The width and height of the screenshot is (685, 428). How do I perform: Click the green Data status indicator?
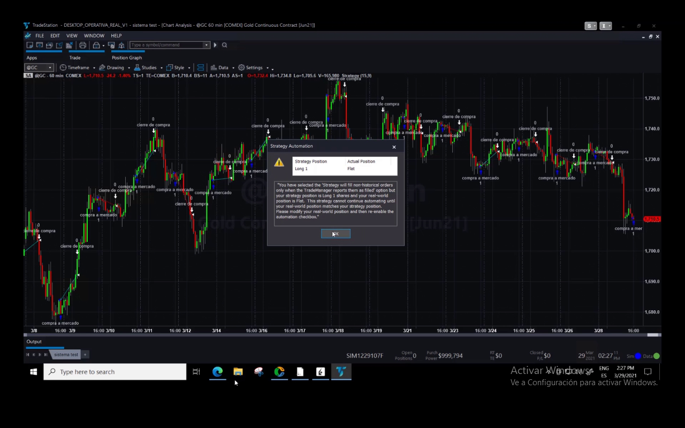pos(657,356)
